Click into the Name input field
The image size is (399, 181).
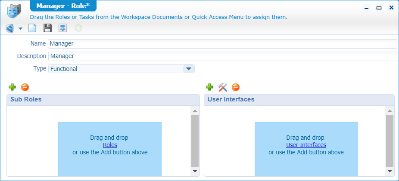[x=222, y=44]
